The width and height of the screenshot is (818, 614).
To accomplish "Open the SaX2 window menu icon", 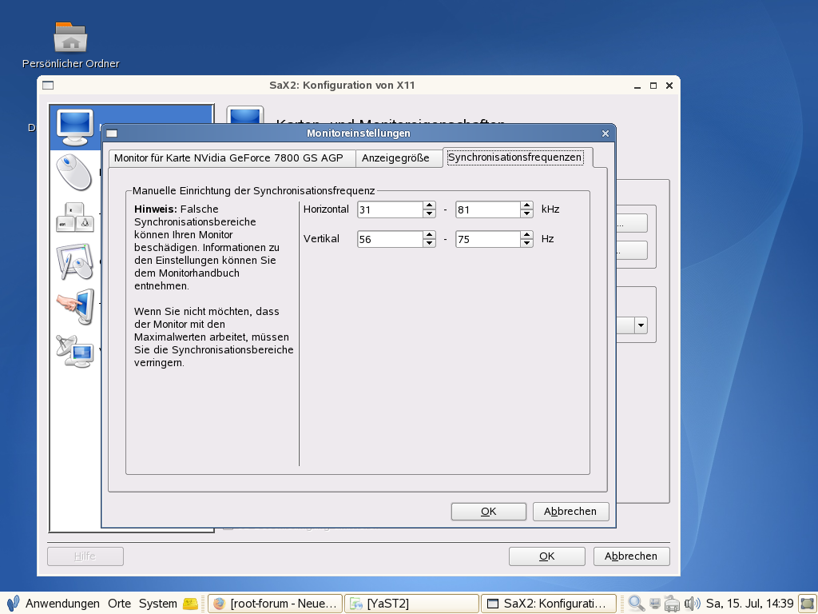I will (48, 85).
